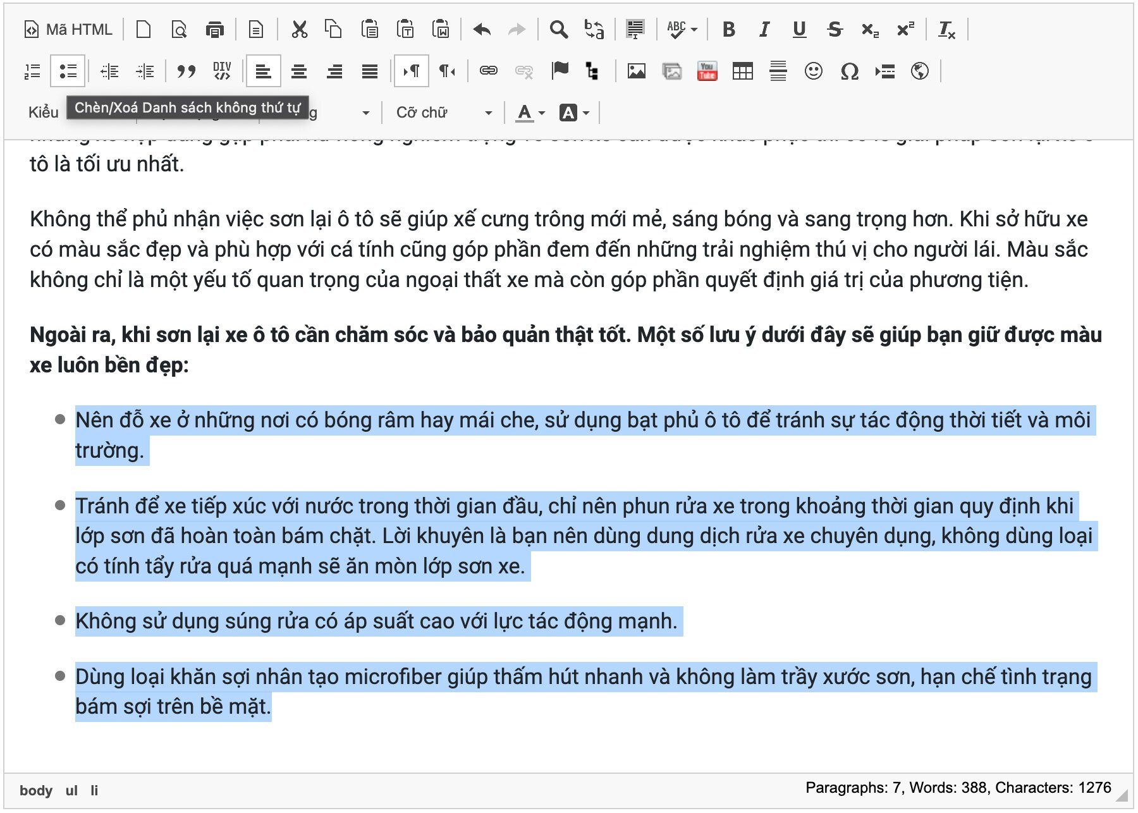
Task: Toggle Italic formatting
Action: click(x=764, y=30)
